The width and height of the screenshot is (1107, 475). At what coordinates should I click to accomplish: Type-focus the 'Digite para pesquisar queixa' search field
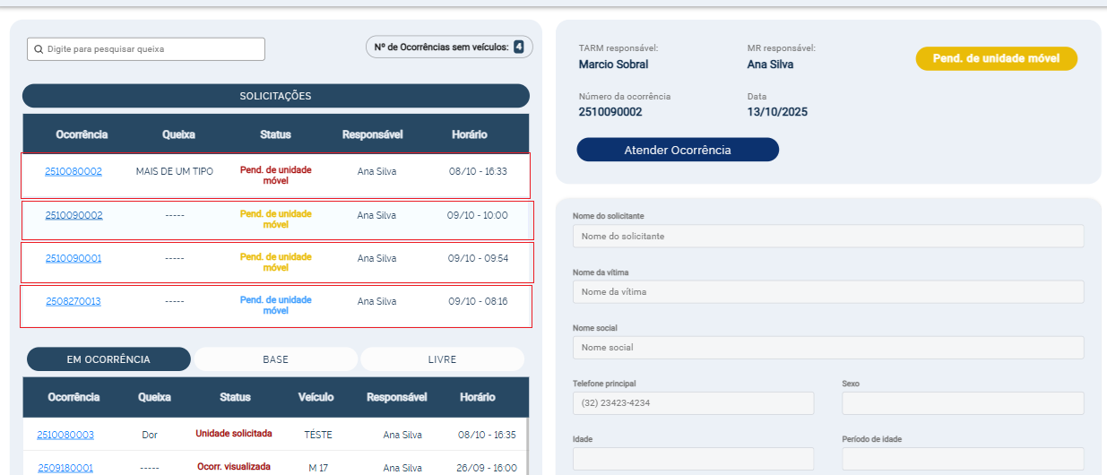click(x=152, y=49)
